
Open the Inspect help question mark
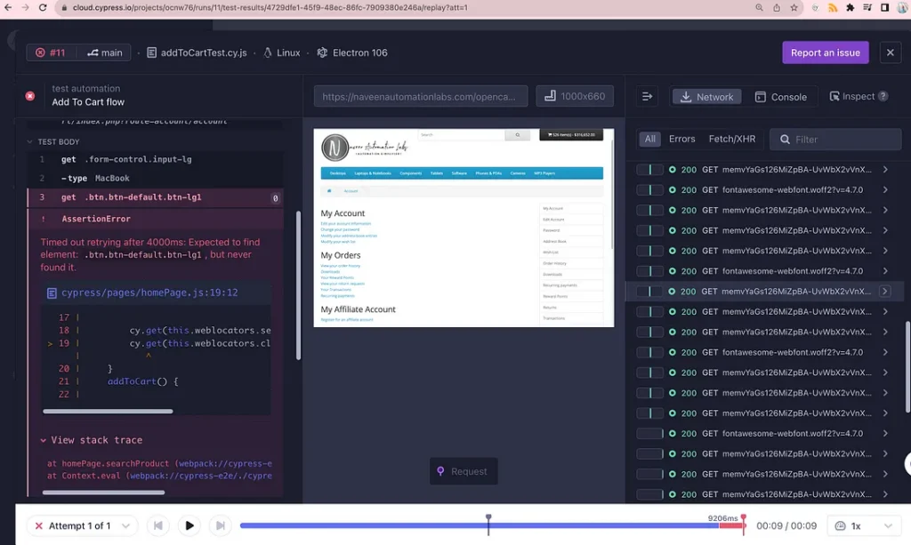point(883,97)
